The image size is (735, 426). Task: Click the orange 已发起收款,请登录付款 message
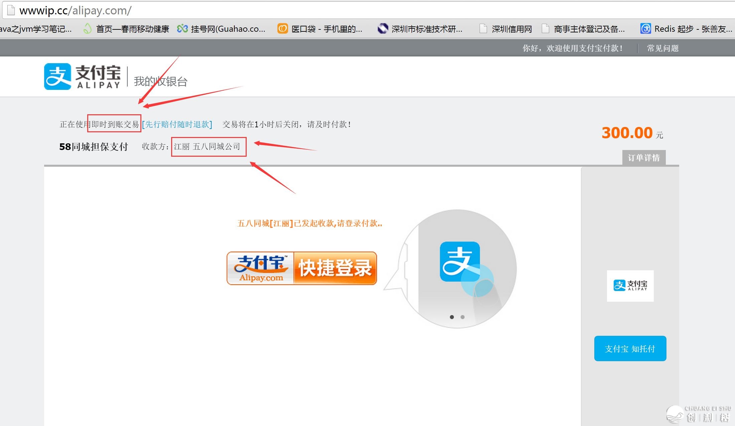point(310,223)
